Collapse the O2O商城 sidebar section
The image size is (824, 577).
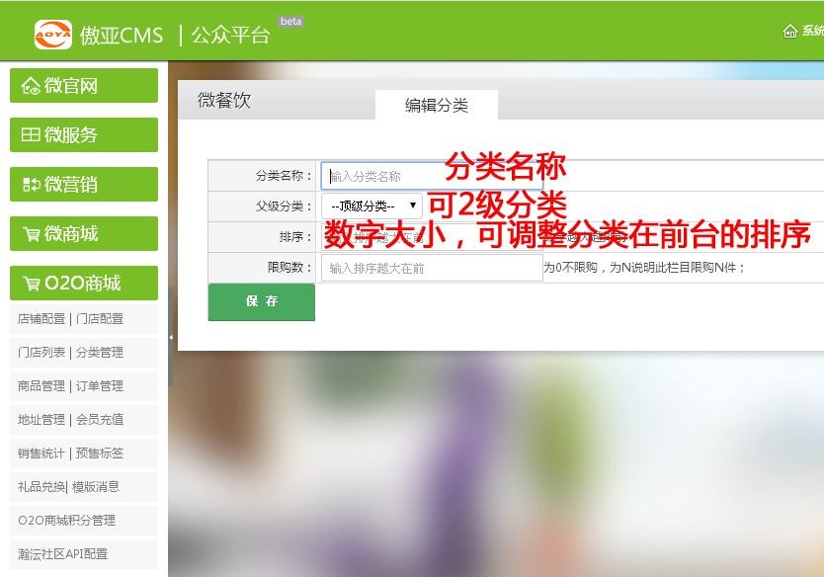pyautogui.click(x=84, y=284)
